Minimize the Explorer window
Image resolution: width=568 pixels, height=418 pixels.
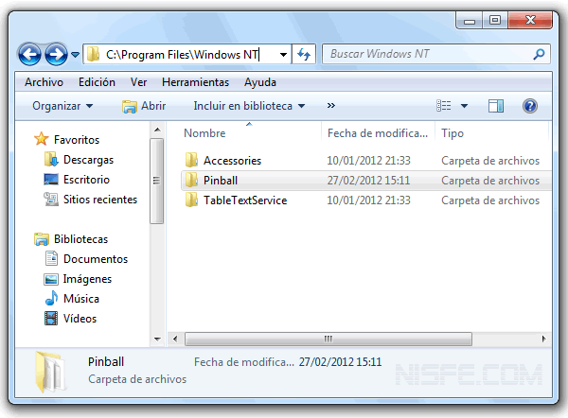click(469, 20)
